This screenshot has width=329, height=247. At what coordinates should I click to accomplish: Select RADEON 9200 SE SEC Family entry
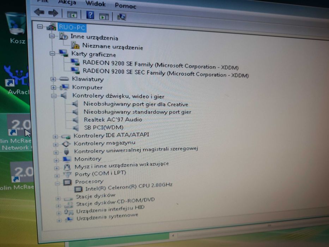(x=166, y=73)
